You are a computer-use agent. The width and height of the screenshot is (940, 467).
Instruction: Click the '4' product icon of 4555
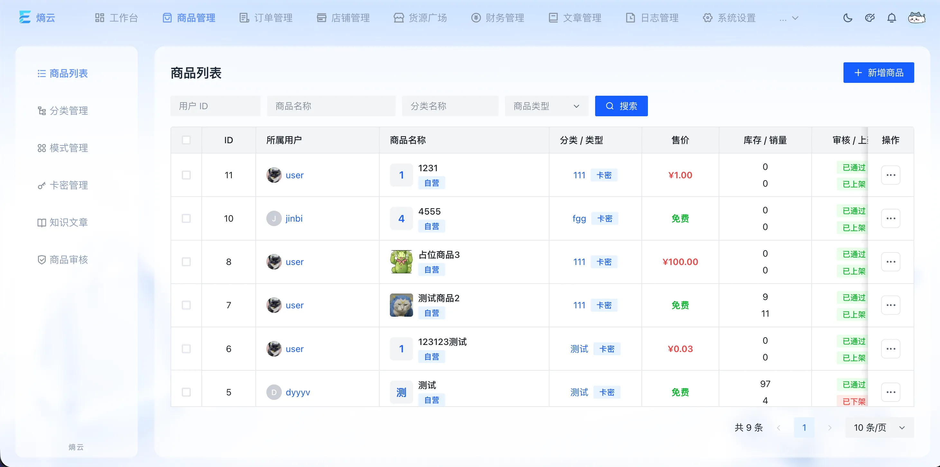401,218
